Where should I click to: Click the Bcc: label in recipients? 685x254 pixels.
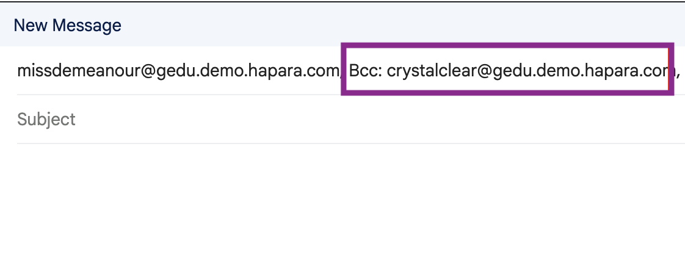pyautogui.click(x=366, y=70)
